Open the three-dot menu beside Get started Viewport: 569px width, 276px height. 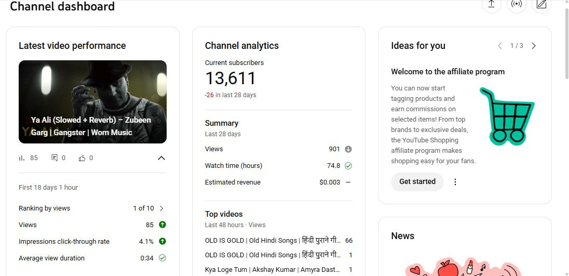[x=455, y=182]
